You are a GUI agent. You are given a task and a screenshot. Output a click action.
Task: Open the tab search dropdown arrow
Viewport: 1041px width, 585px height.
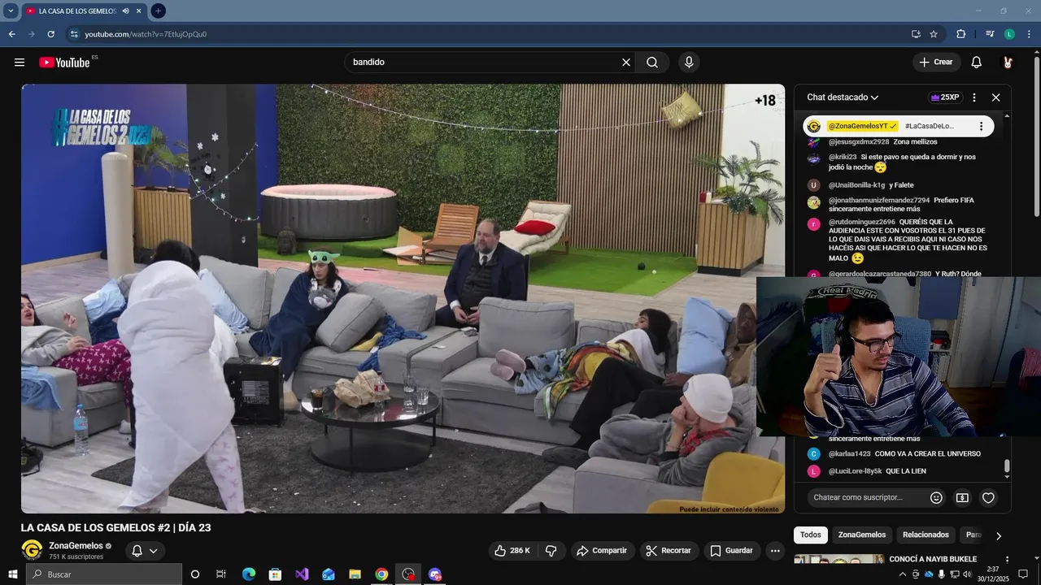pyautogui.click(x=11, y=11)
